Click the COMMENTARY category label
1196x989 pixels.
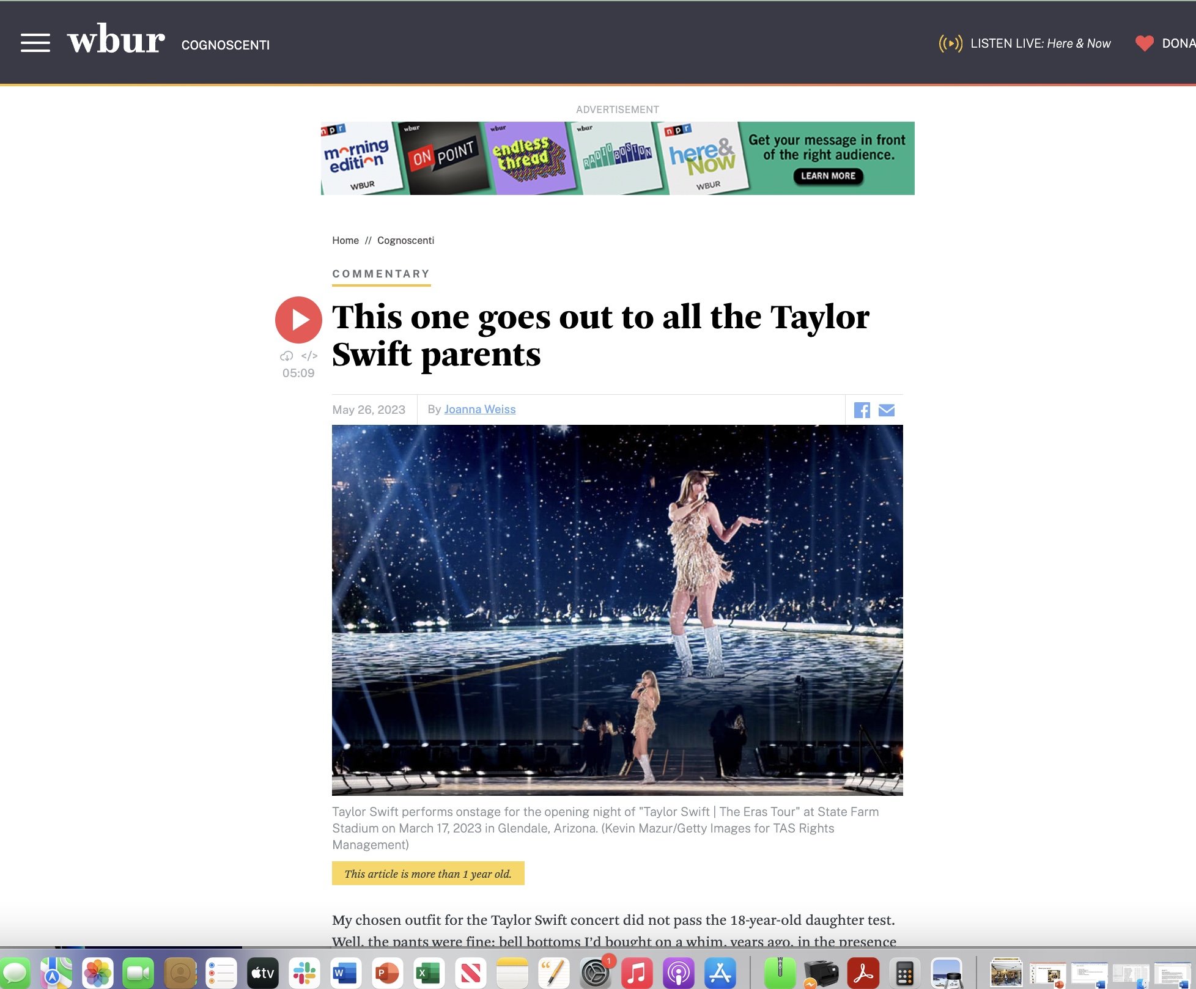381,274
